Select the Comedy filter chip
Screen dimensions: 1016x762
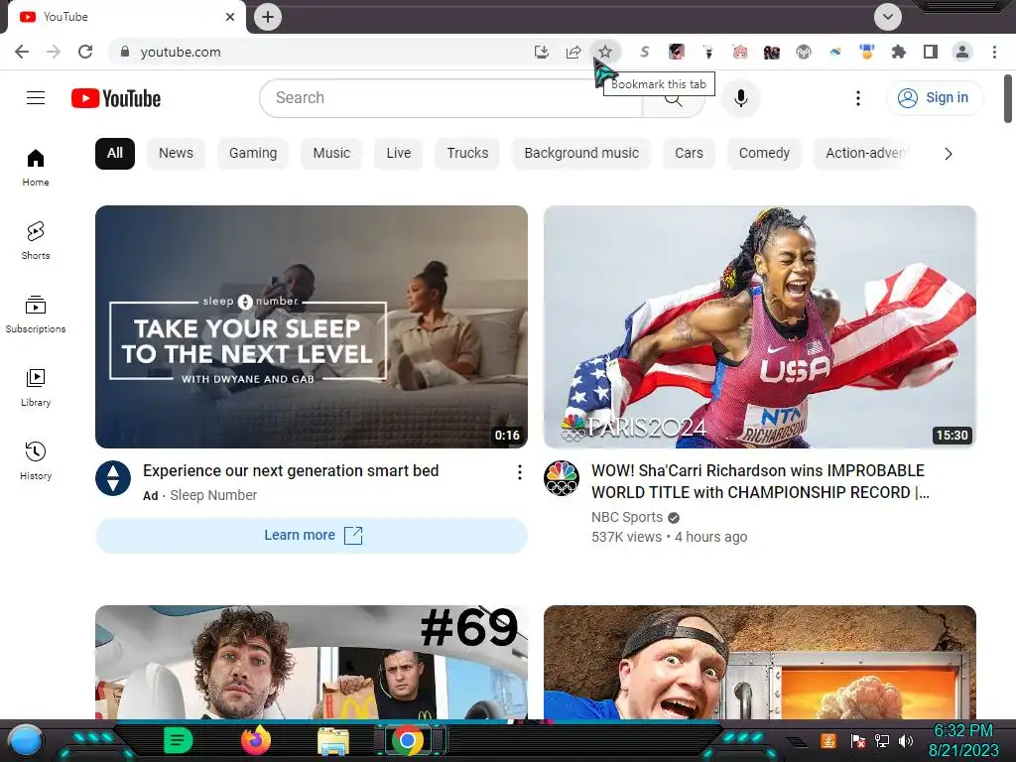tap(764, 154)
